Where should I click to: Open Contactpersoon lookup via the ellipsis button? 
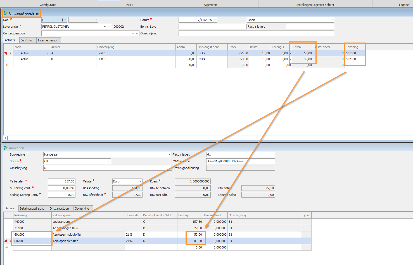(x=137, y=33)
